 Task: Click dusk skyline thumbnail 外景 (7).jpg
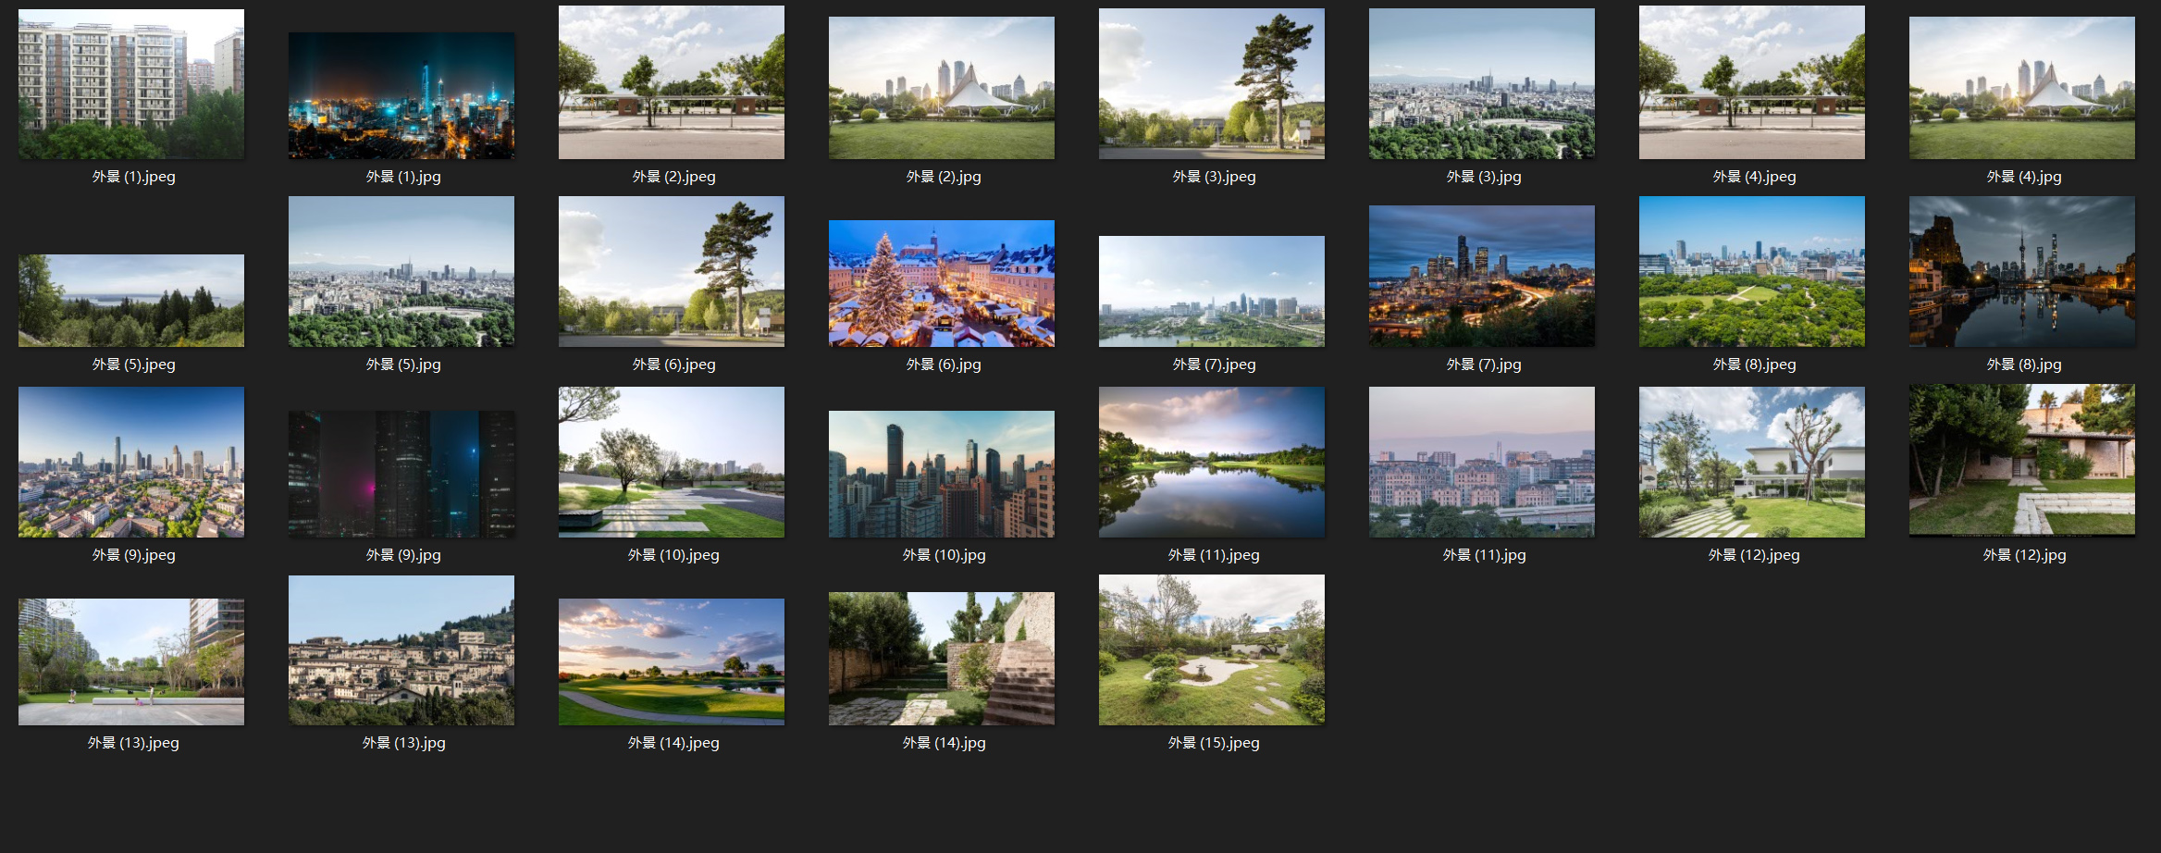tap(1482, 277)
